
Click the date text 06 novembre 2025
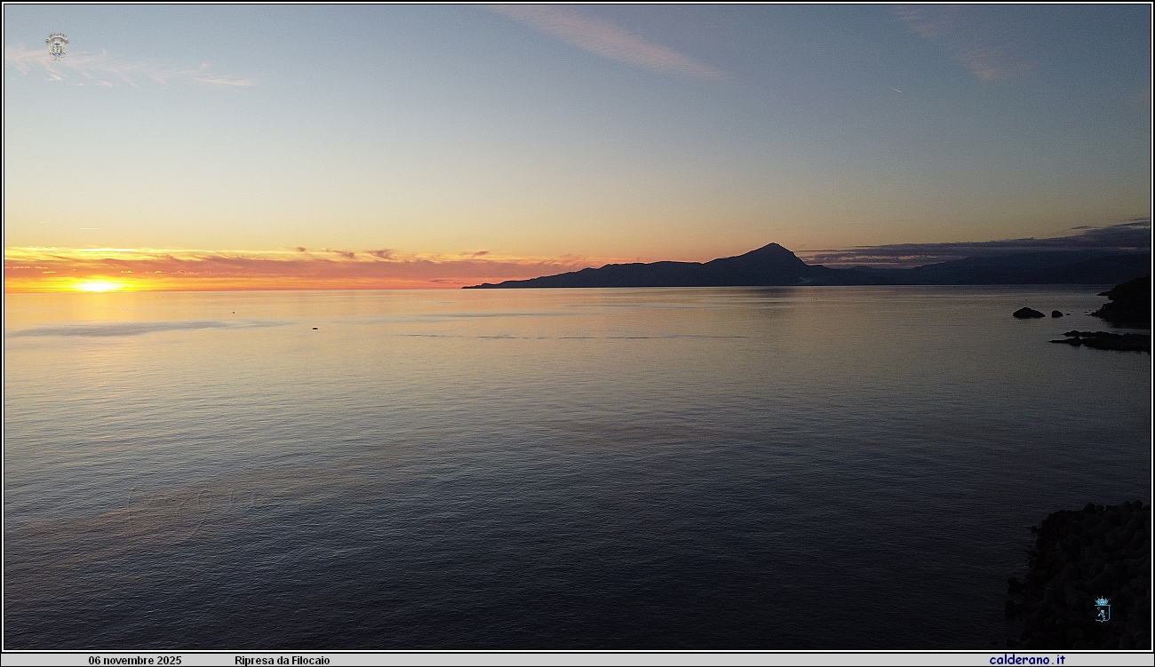point(135,661)
